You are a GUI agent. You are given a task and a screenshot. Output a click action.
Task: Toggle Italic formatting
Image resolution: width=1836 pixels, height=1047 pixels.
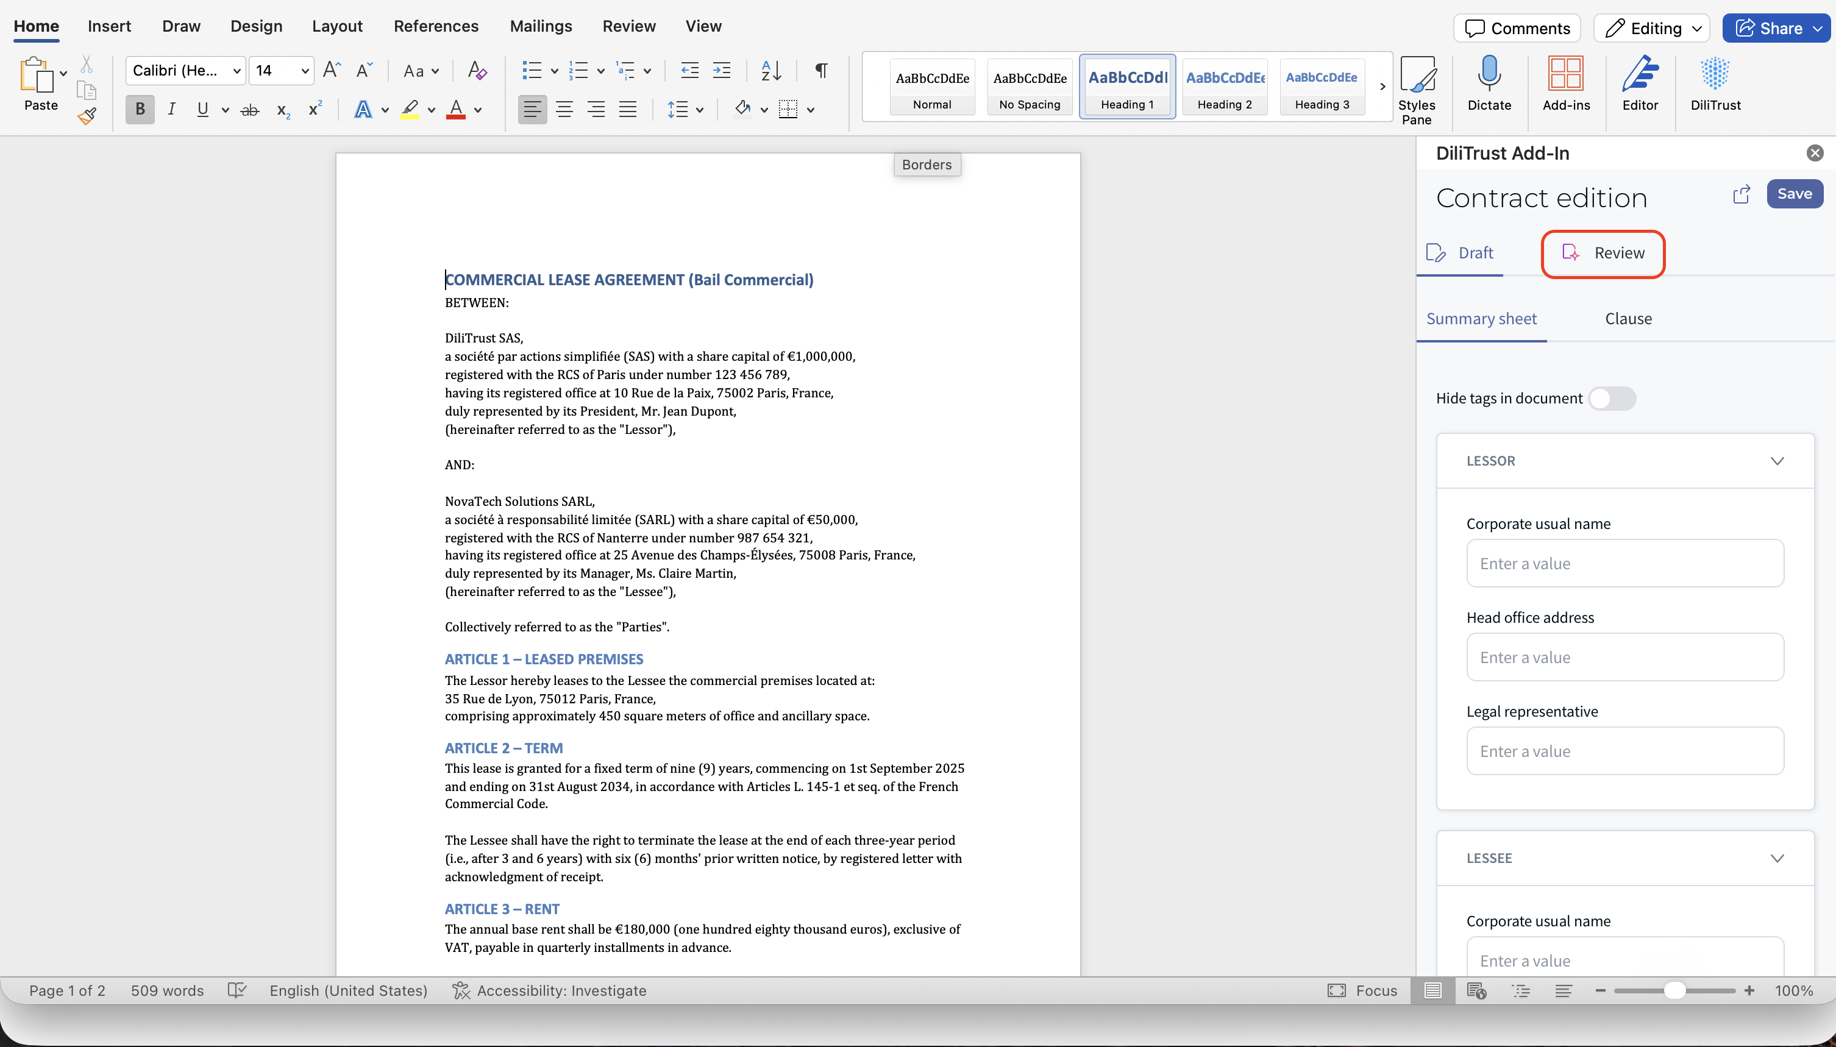171,109
